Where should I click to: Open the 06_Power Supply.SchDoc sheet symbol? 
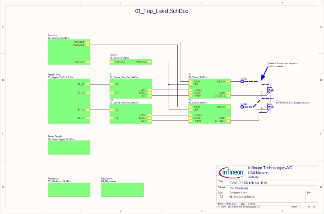[x=68, y=147]
